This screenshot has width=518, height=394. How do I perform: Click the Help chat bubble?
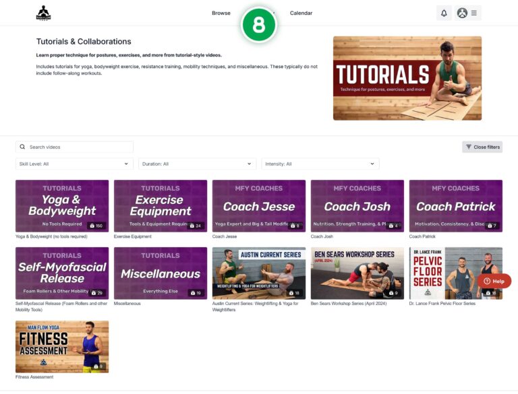(x=494, y=281)
